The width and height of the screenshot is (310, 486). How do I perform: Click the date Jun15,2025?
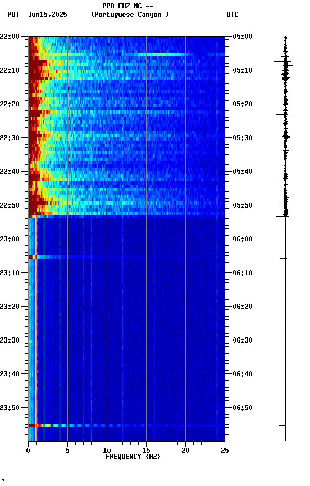tap(47, 15)
